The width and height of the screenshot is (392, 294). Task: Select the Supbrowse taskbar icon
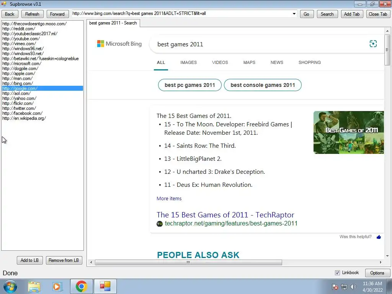[105, 286]
